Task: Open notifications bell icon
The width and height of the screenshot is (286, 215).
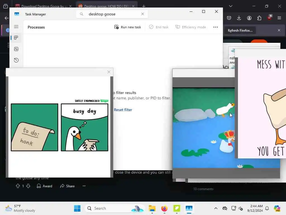Action: pyautogui.click(x=267, y=208)
